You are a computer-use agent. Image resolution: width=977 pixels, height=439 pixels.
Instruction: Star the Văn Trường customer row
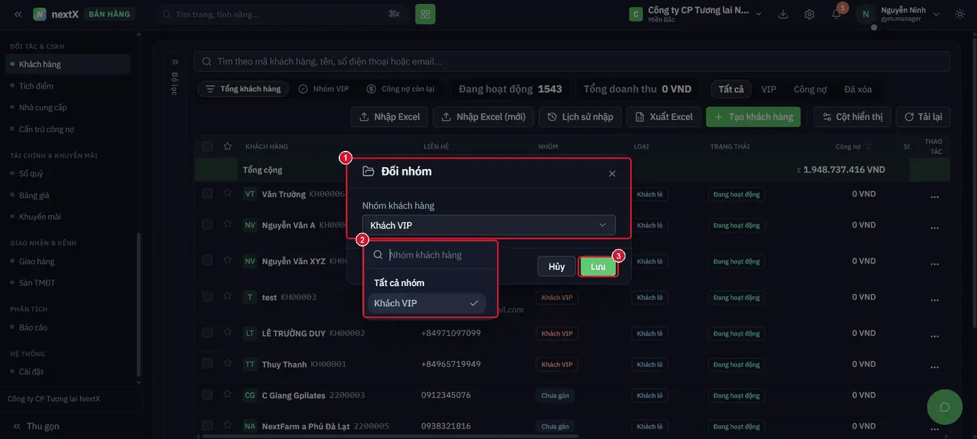(227, 193)
